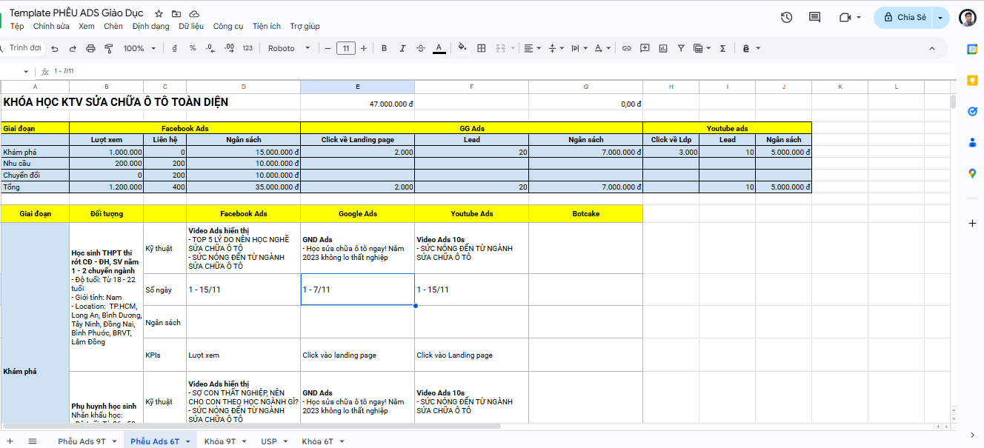
Task: Switch to the USP sheet tab
Action: [x=273, y=441]
